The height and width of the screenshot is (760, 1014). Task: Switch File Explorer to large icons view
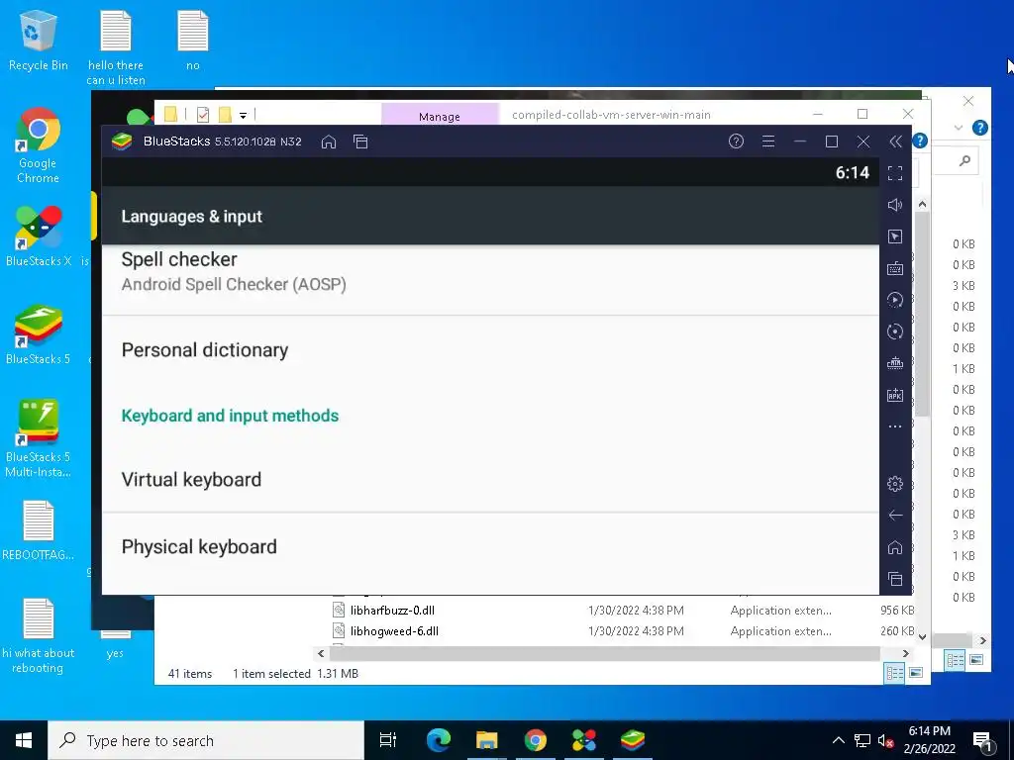pyautogui.click(x=916, y=673)
